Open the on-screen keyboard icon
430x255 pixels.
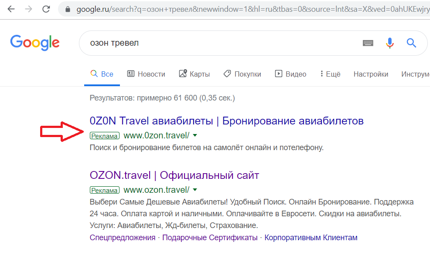pos(368,43)
